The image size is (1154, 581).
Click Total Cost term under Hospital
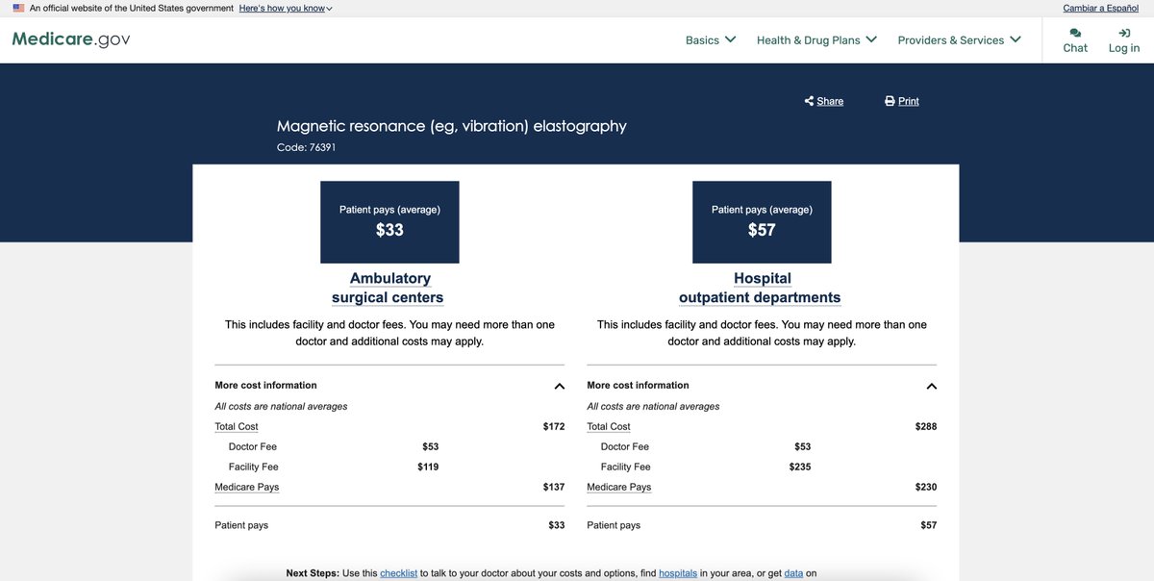[x=609, y=426]
